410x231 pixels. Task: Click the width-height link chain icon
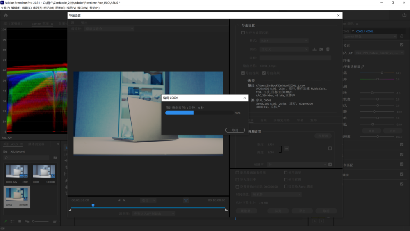pyautogui.click(x=286, y=149)
